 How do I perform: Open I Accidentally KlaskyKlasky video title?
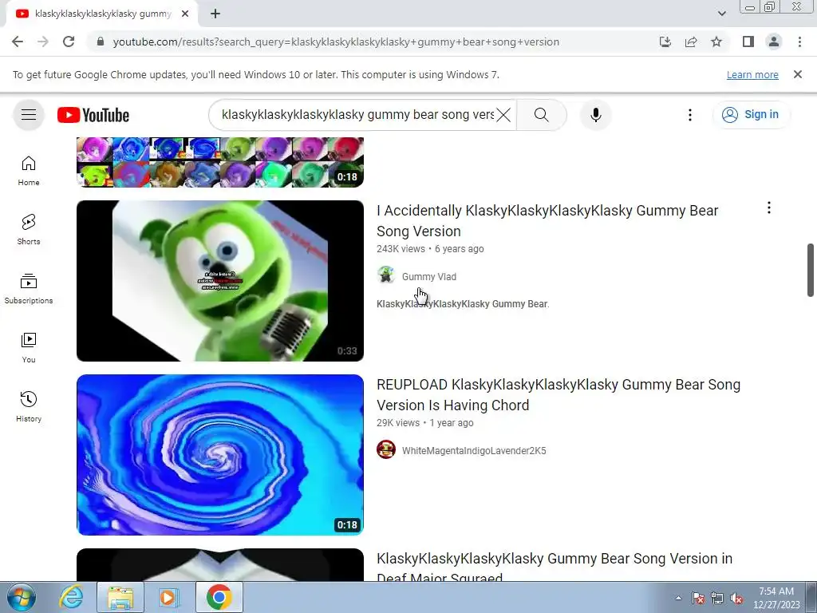pyautogui.click(x=547, y=220)
